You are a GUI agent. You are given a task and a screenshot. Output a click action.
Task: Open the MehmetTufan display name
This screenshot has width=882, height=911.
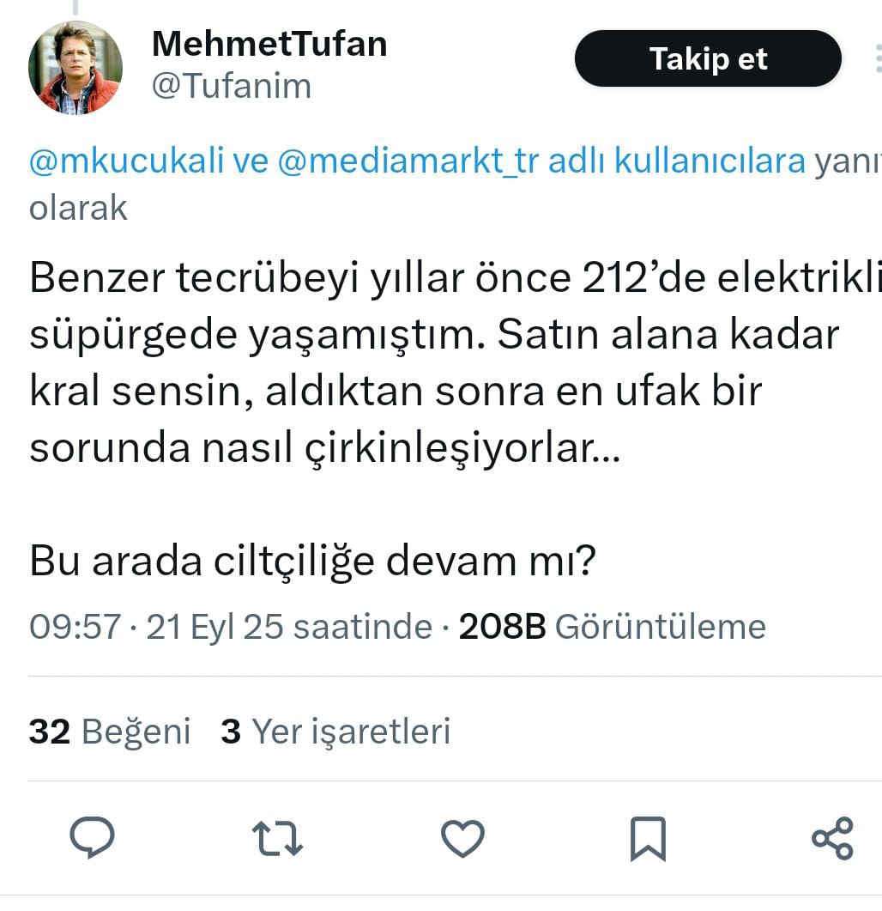tap(269, 44)
